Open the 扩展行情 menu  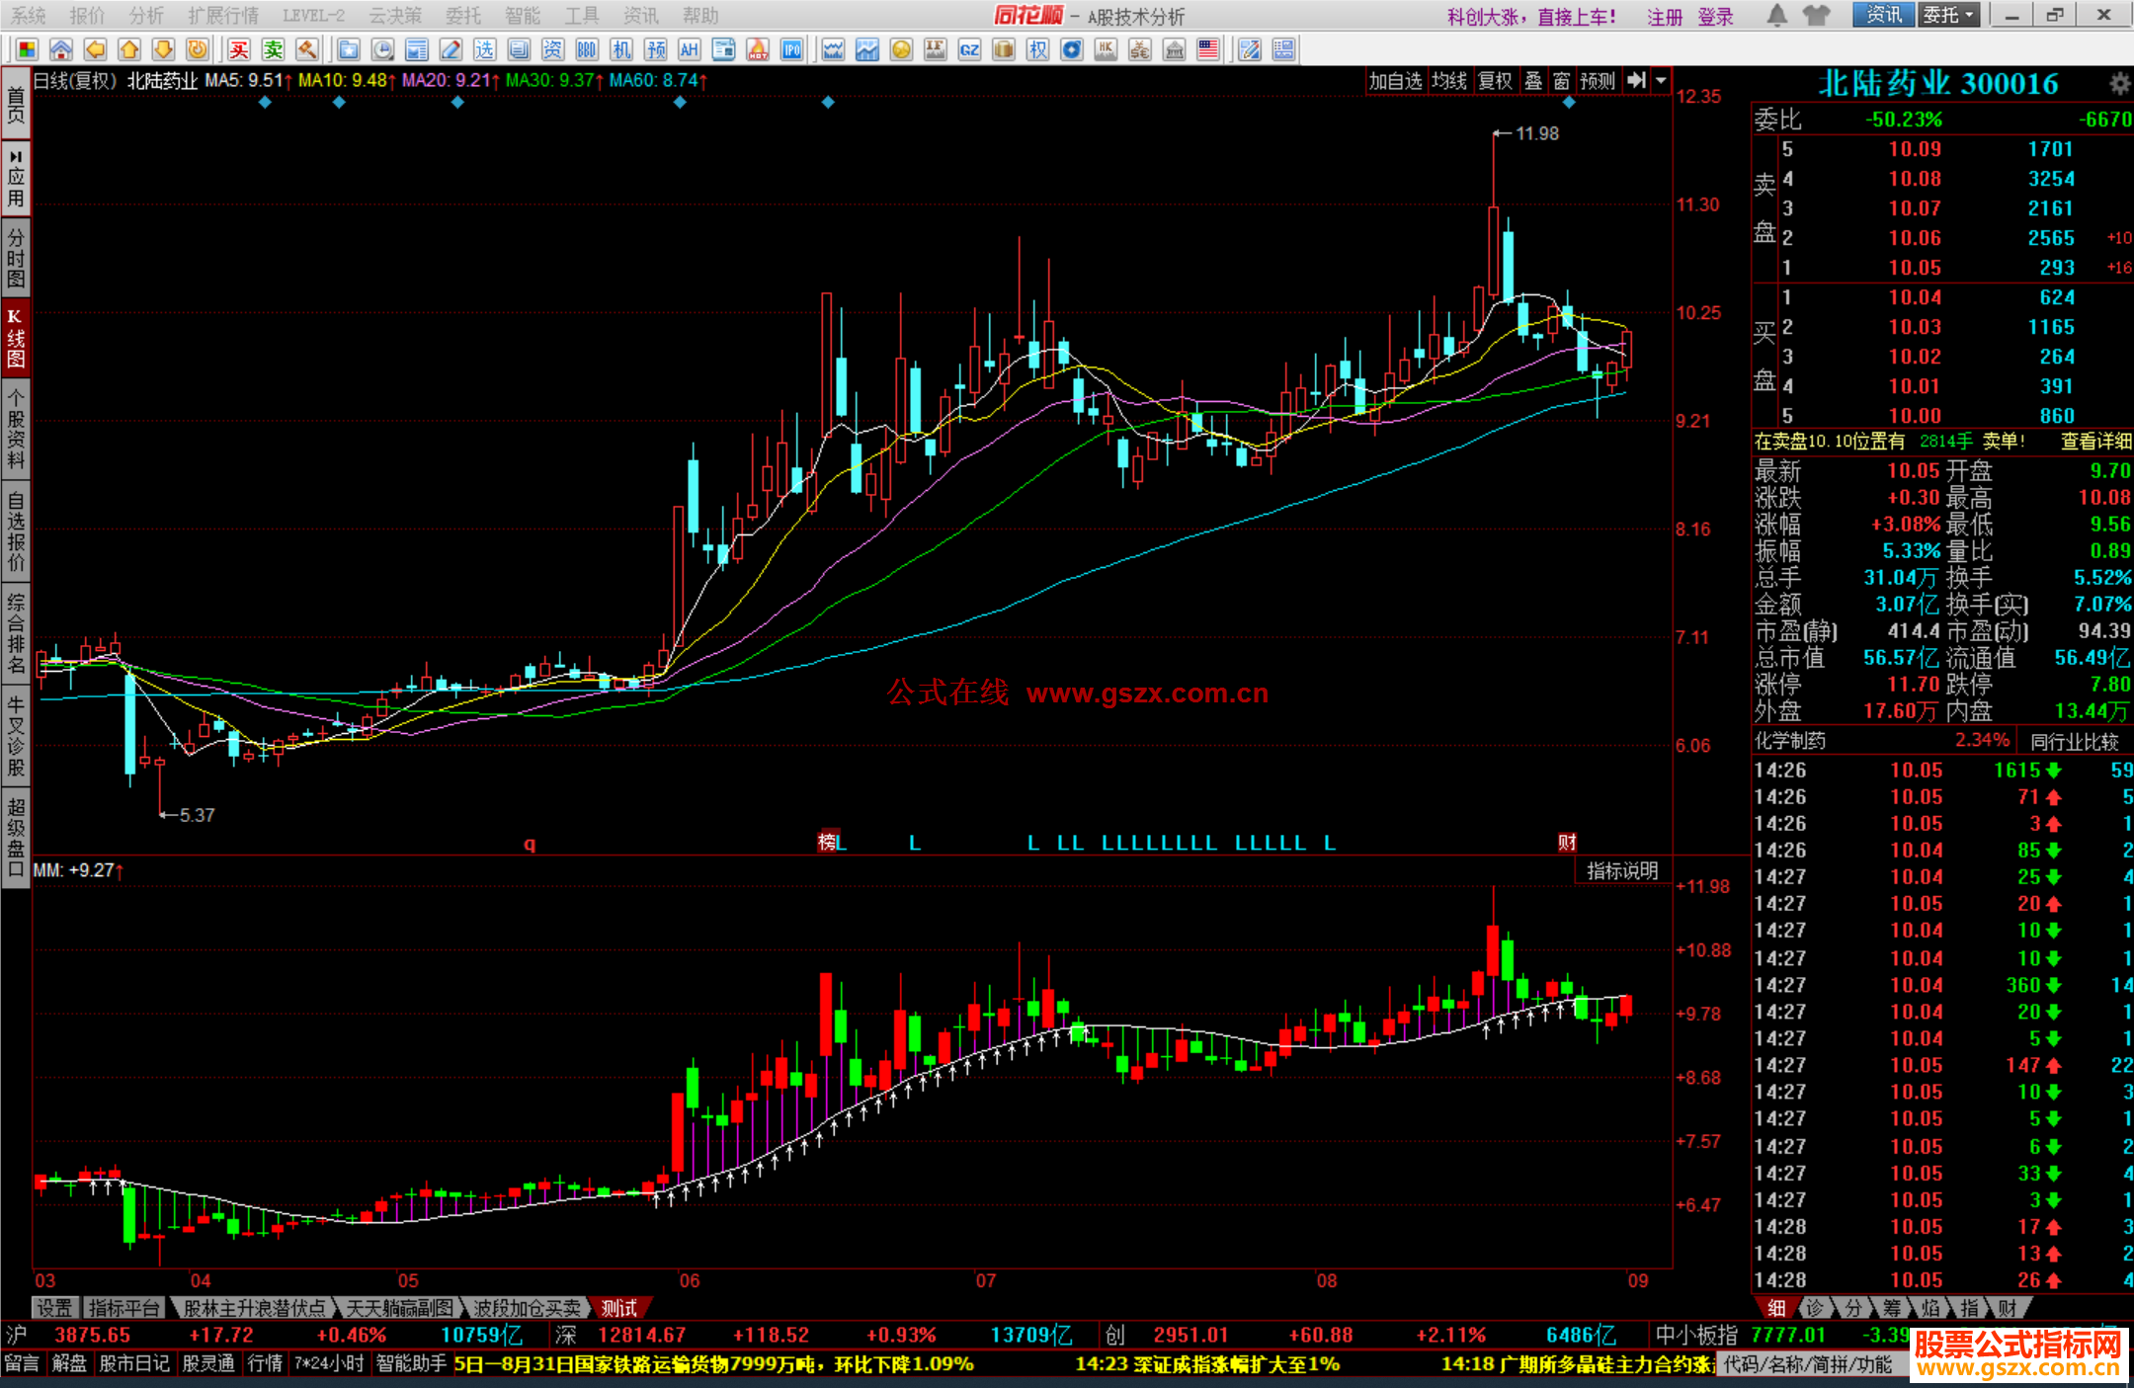tap(222, 15)
